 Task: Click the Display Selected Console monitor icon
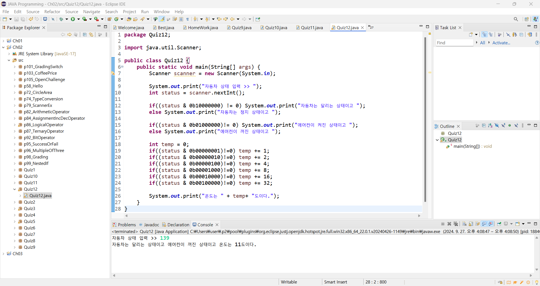(506, 224)
